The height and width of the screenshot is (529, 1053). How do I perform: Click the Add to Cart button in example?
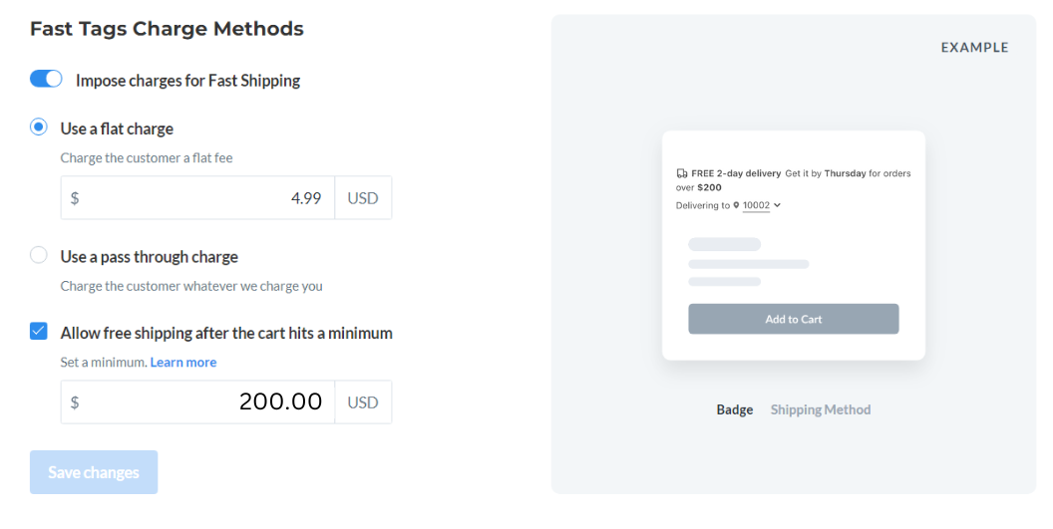click(794, 319)
